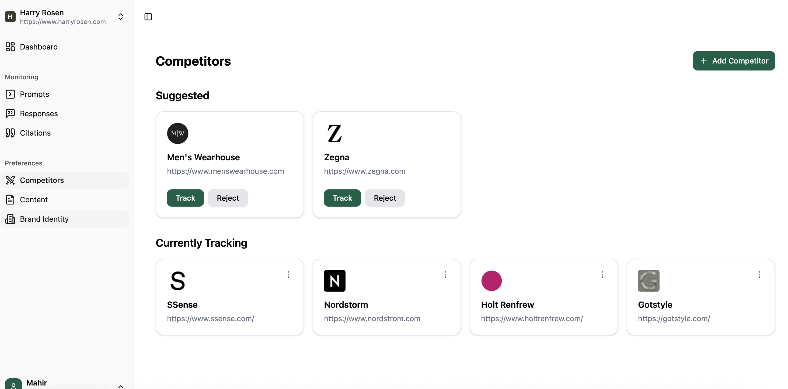Open the options menu on the SSense card
This screenshot has height=389, width=788.
pyautogui.click(x=288, y=274)
